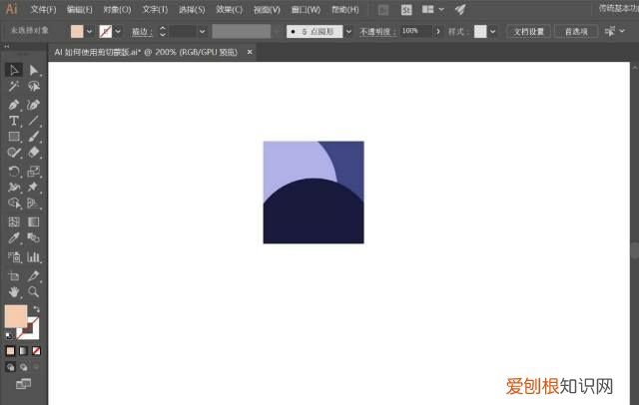The width and height of the screenshot is (639, 405).
Task: Expand opacity value arrow
Action: [438, 31]
